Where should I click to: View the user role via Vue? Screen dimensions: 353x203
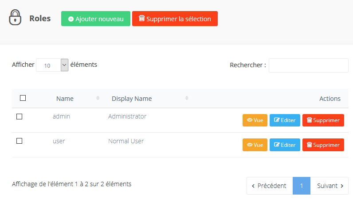[255, 145]
